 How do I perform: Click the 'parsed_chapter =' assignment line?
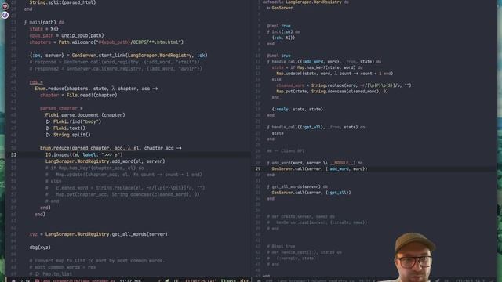[61, 108]
